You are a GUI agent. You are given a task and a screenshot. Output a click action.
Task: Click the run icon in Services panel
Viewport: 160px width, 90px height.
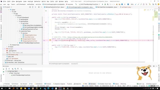coord(3,69)
